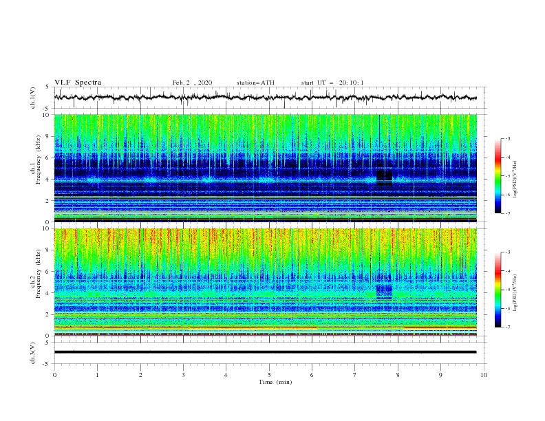This screenshot has width=545, height=421.
Task: Click the '-7' value on the lower colorbar
Action: [x=507, y=327]
